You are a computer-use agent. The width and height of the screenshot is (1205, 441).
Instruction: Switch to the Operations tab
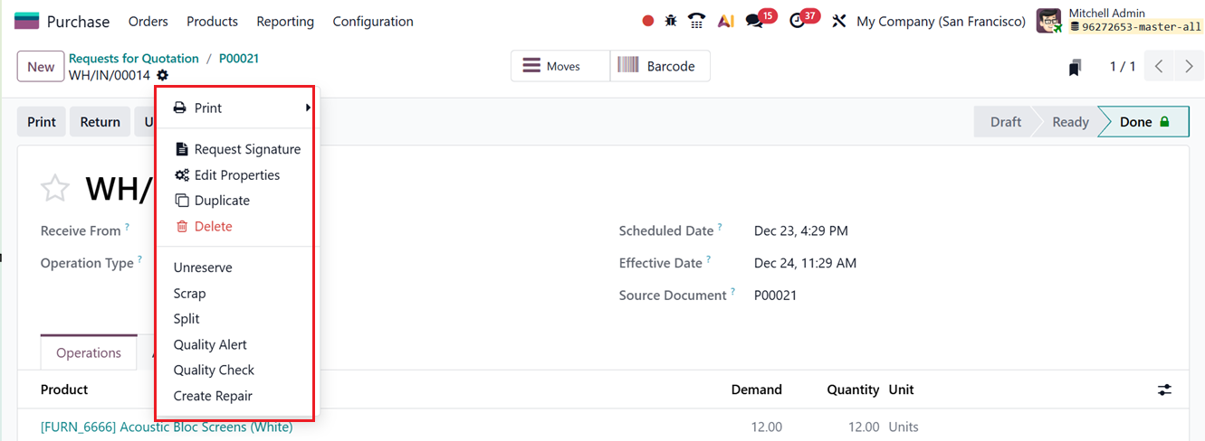(x=89, y=352)
